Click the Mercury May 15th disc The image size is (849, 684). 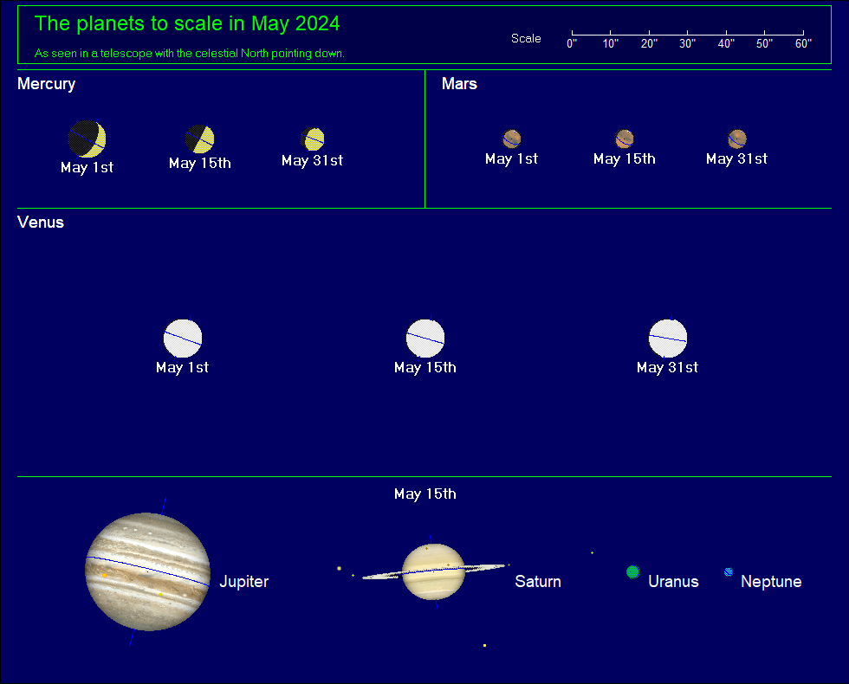pyautogui.click(x=200, y=139)
